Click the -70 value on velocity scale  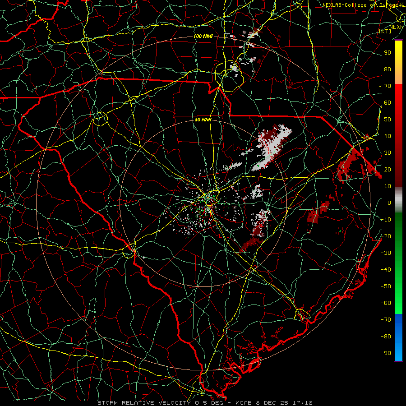click(x=386, y=320)
